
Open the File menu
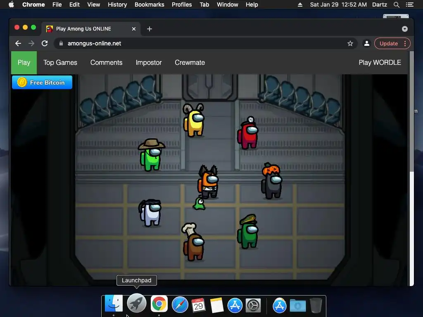(x=57, y=5)
